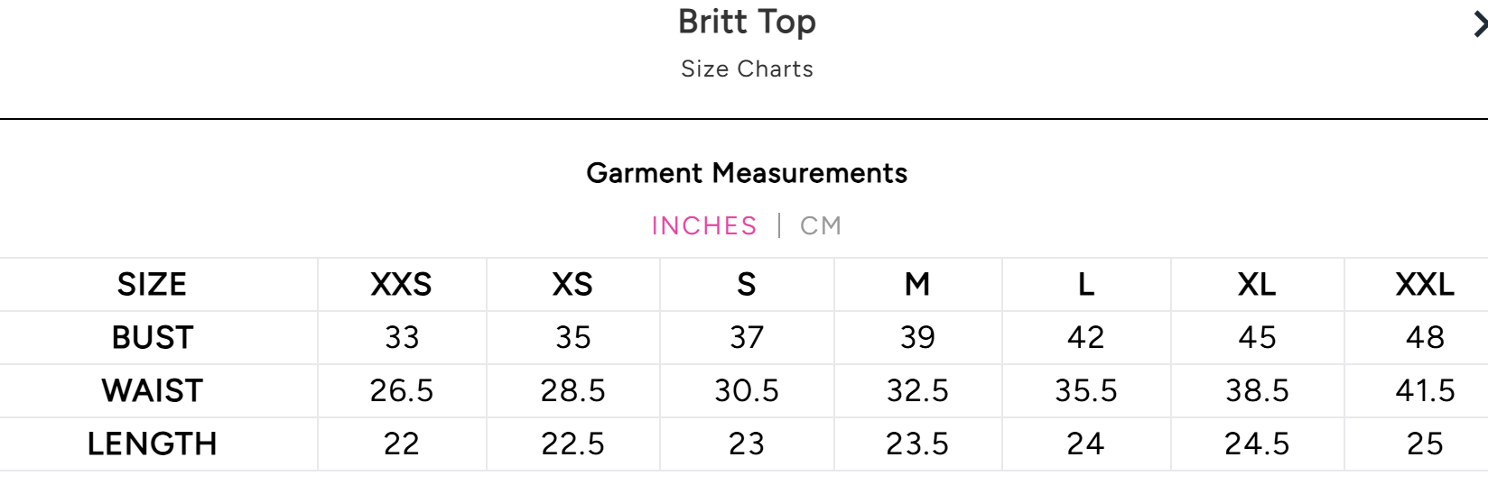The image size is (1488, 494).
Task: Select the XS size column header
Action: 572,285
